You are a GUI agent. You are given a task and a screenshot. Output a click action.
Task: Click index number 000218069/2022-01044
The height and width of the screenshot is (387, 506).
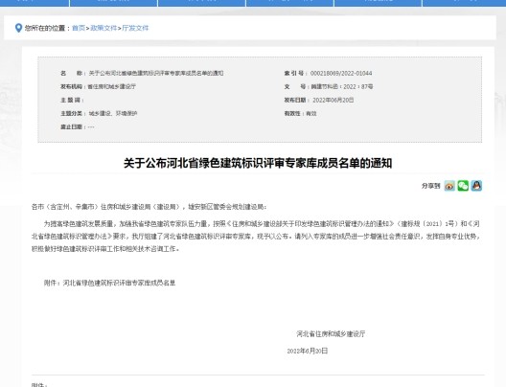341,73
